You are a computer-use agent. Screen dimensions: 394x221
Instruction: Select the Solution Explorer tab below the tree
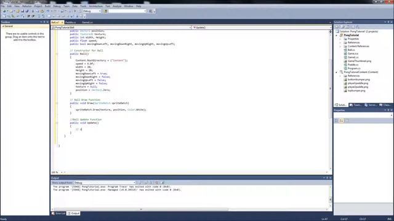[340, 105]
